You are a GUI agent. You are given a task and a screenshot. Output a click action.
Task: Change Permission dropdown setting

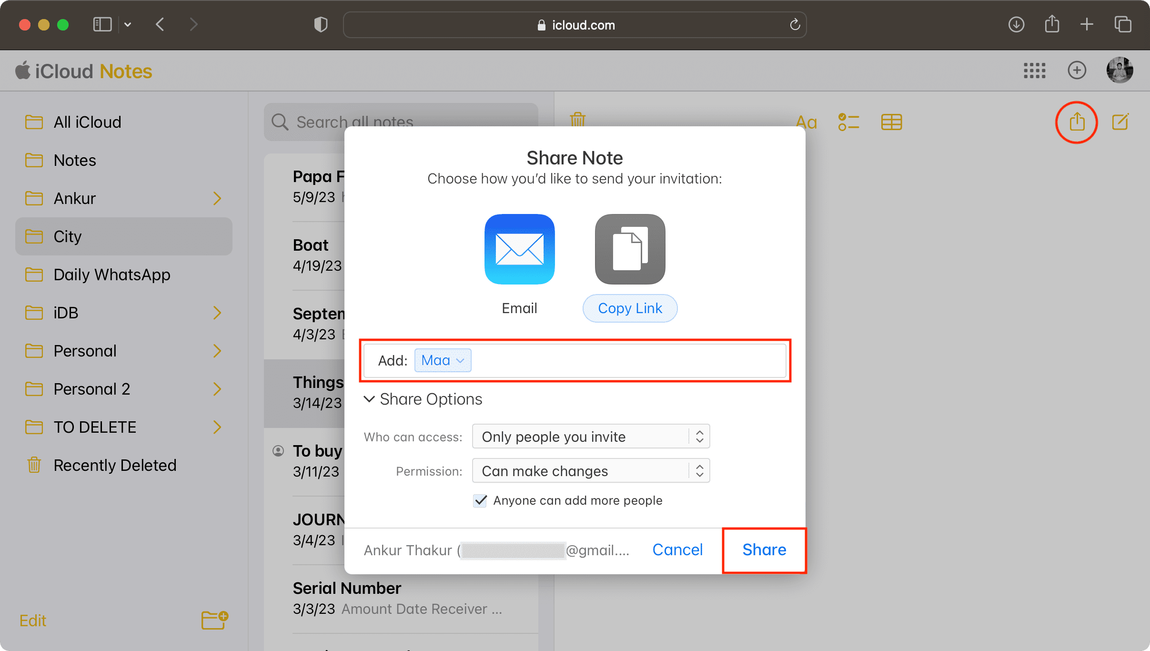[x=591, y=471]
